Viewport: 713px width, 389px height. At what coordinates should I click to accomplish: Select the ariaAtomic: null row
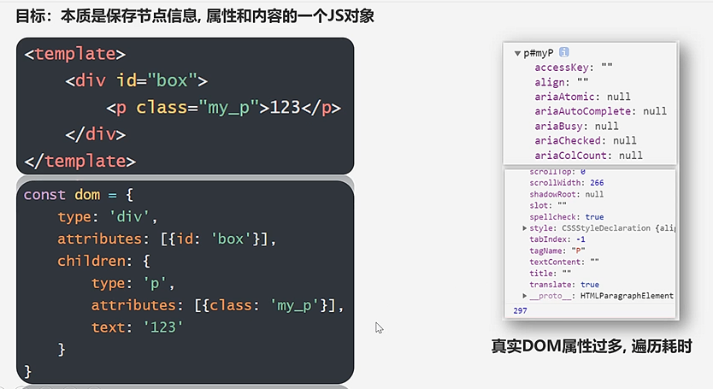pyautogui.click(x=582, y=97)
